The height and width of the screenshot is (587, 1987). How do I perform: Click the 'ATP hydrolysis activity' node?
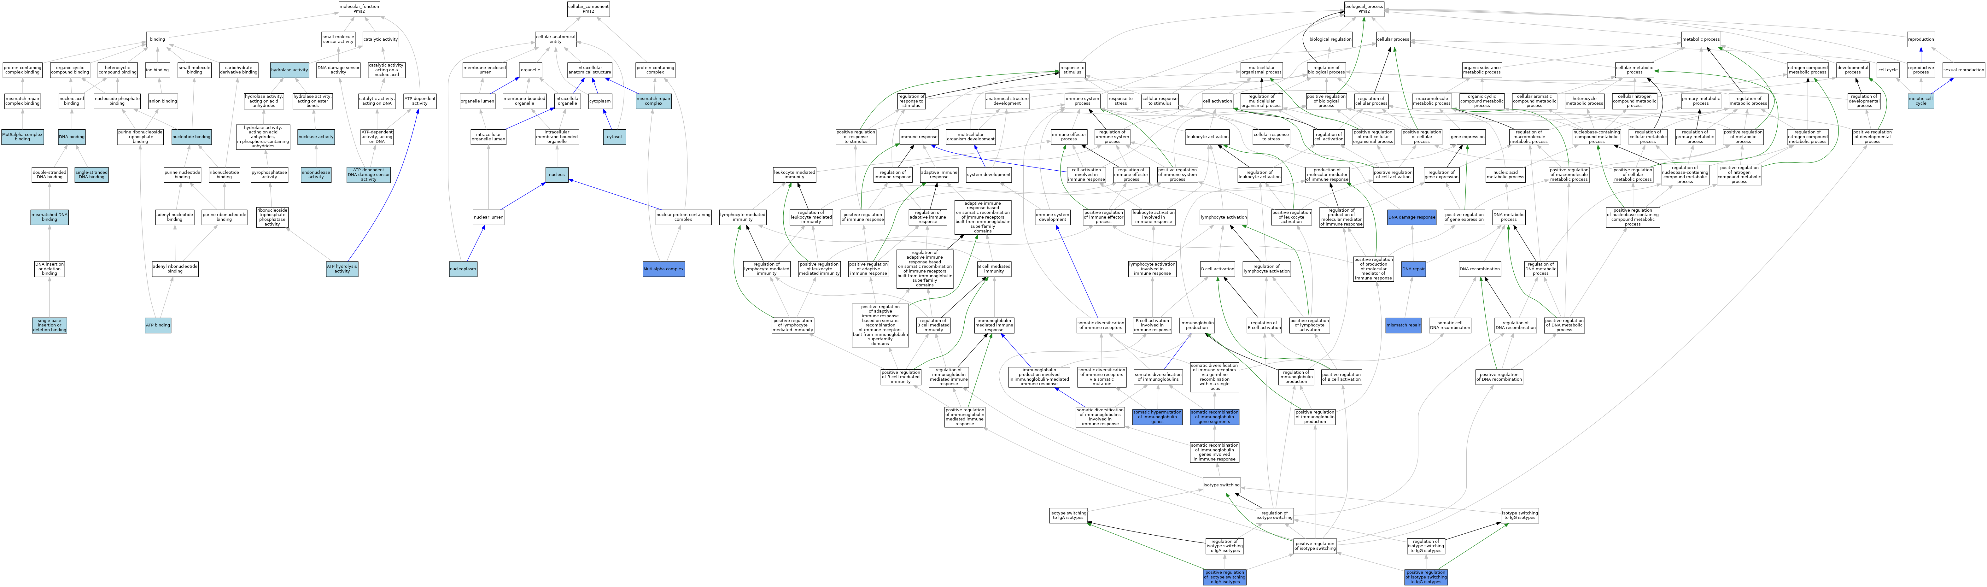342,269
